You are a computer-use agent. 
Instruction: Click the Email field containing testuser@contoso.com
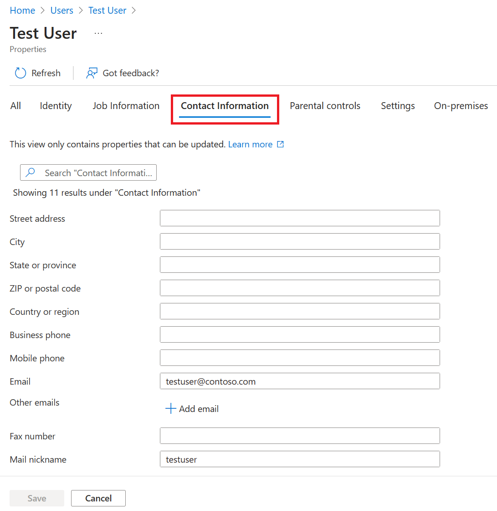[x=300, y=381]
